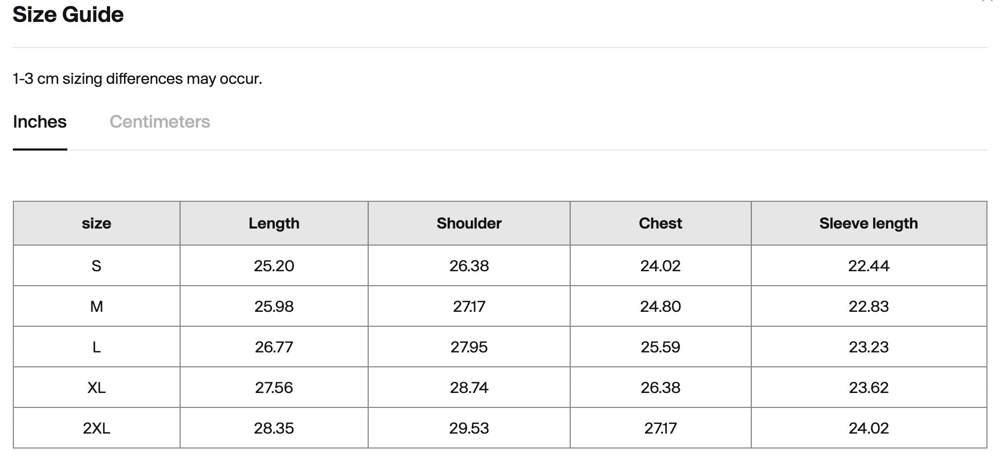This screenshot has width=1003, height=456.
Task: Click the Sleeve length column header
Action: 868,223
